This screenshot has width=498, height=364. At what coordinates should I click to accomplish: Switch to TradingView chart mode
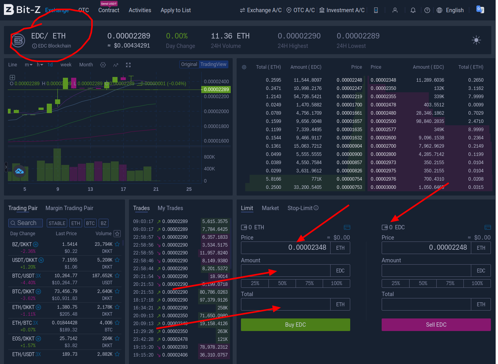coord(213,64)
